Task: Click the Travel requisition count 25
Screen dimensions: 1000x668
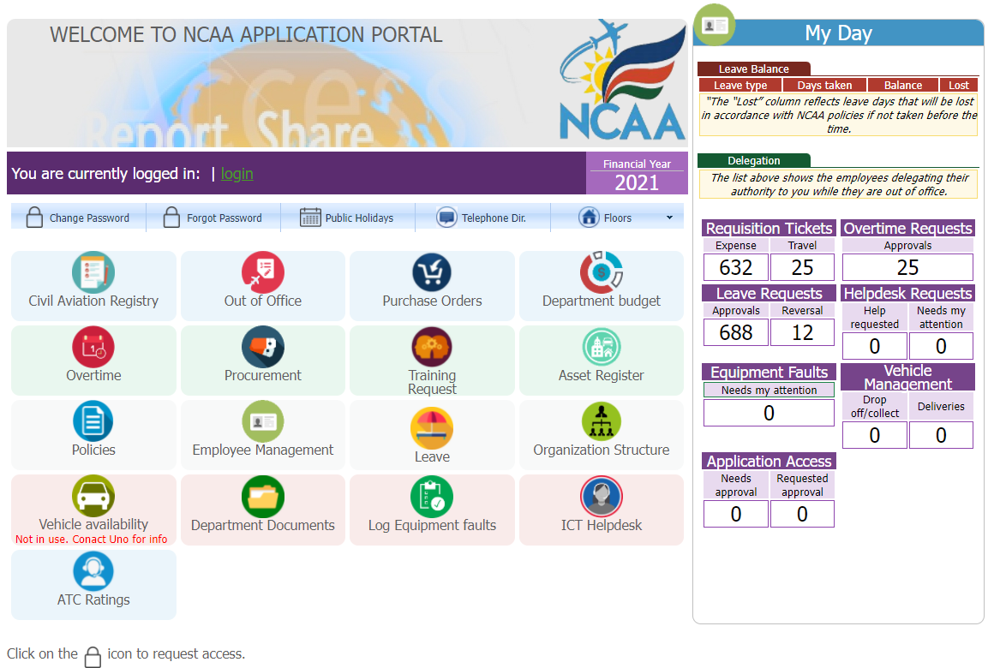Action: [802, 268]
